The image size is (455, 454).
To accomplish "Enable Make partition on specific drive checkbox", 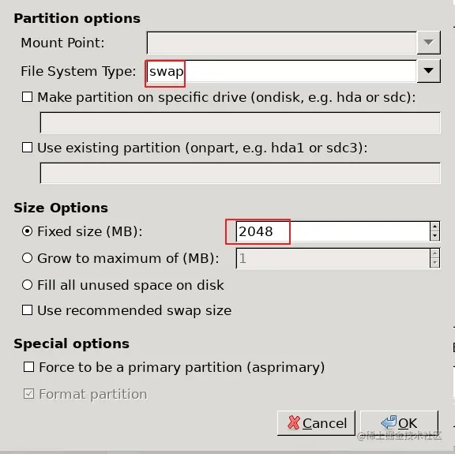I will (x=28, y=97).
